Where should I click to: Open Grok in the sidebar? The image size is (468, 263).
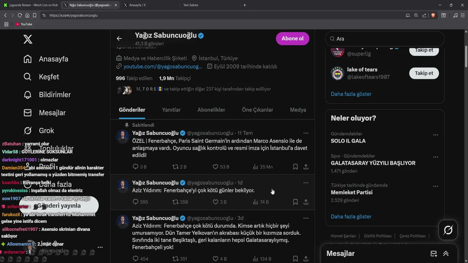point(38,130)
